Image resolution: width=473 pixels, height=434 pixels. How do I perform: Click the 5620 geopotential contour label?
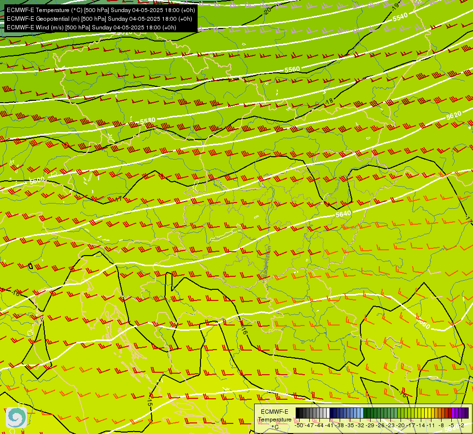(x=454, y=115)
